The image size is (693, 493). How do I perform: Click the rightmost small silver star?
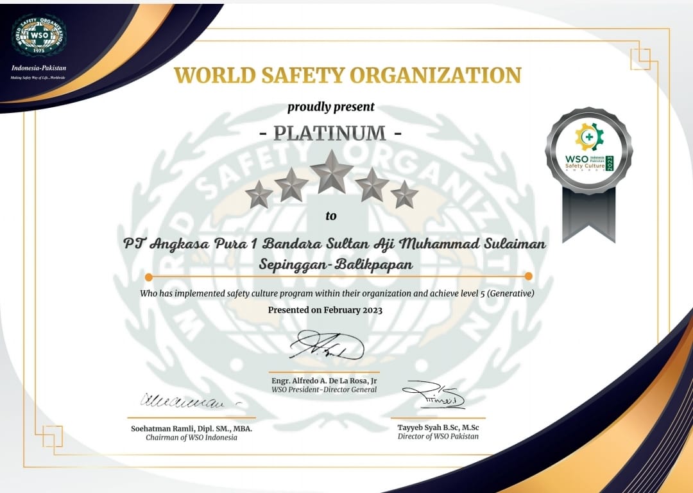click(x=404, y=195)
